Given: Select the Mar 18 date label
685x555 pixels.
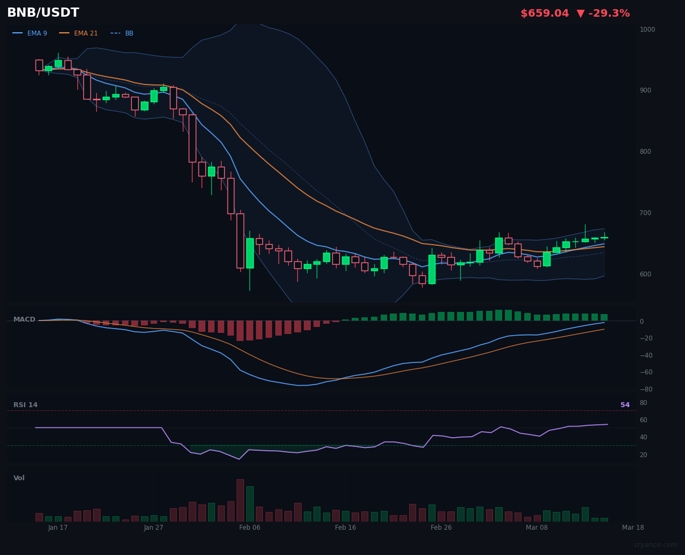Looking at the screenshot, I should point(633,528).
